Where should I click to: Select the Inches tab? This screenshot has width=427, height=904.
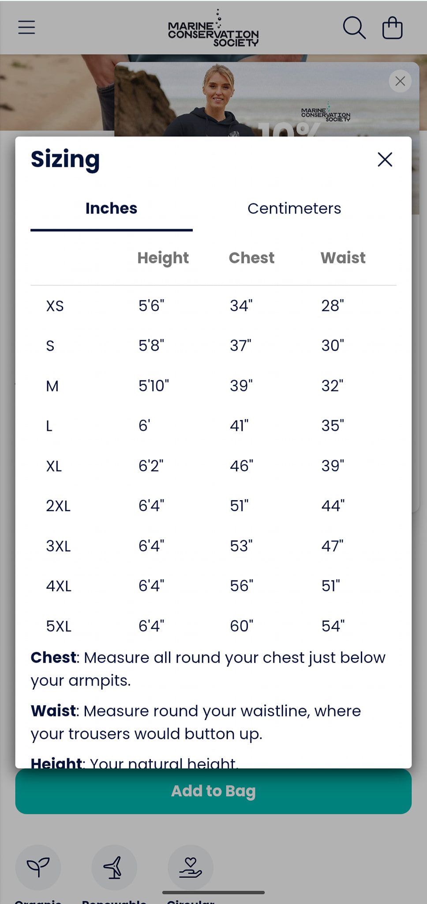click(112, 208)
